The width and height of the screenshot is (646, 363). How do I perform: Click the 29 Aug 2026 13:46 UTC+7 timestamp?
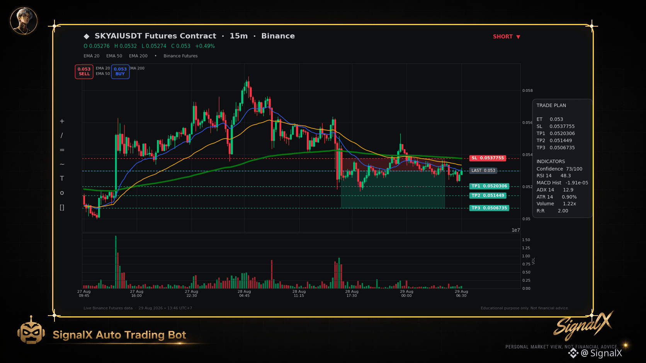point(165,308)
